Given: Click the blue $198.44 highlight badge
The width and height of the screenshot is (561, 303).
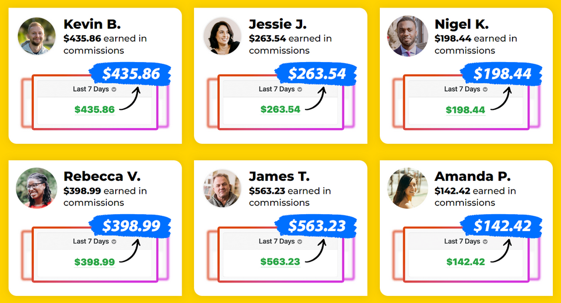Looking at the screenshot, I should click(x=502, y=74).
